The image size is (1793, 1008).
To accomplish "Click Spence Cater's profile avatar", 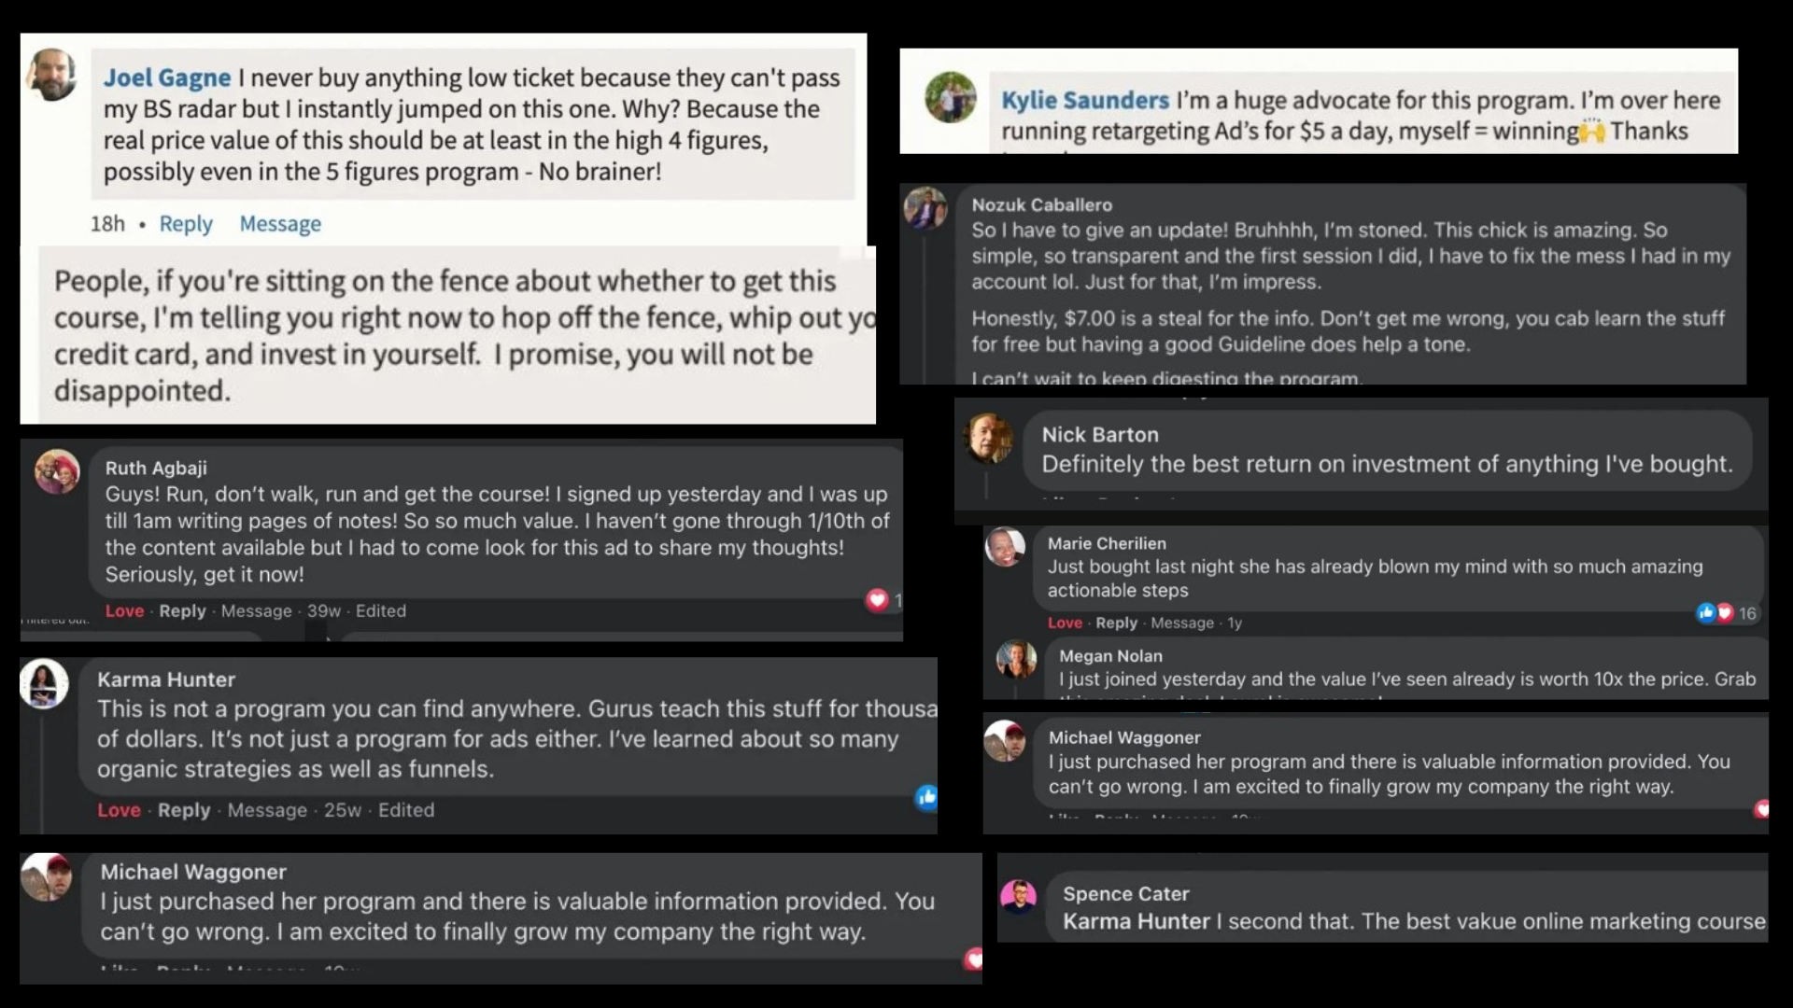I will (x=1019, y=897).
